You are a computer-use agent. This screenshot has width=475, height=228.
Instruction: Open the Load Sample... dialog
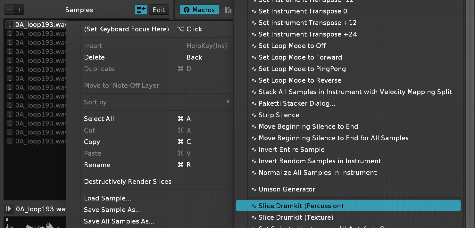click(107, 198)
